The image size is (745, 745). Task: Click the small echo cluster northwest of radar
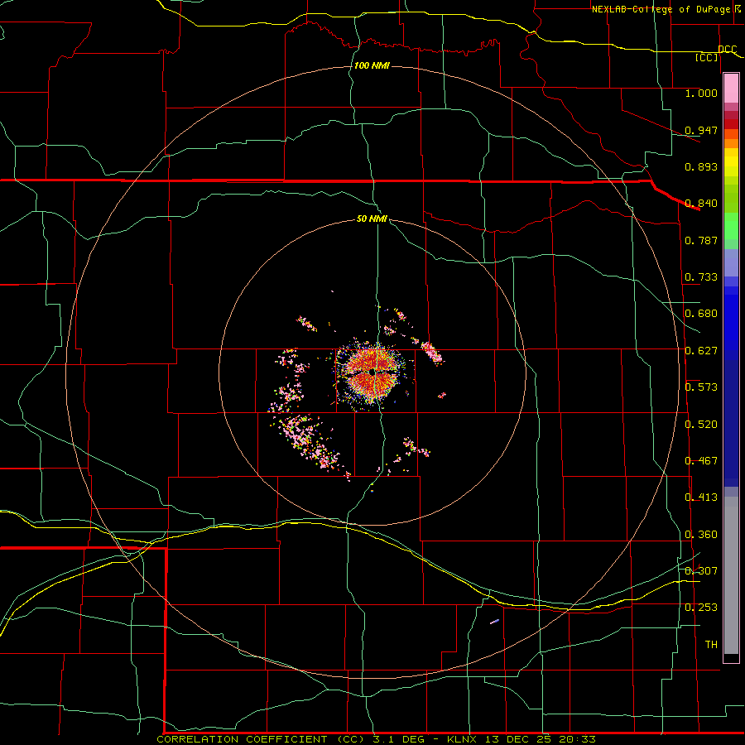(x=307, y=324)
